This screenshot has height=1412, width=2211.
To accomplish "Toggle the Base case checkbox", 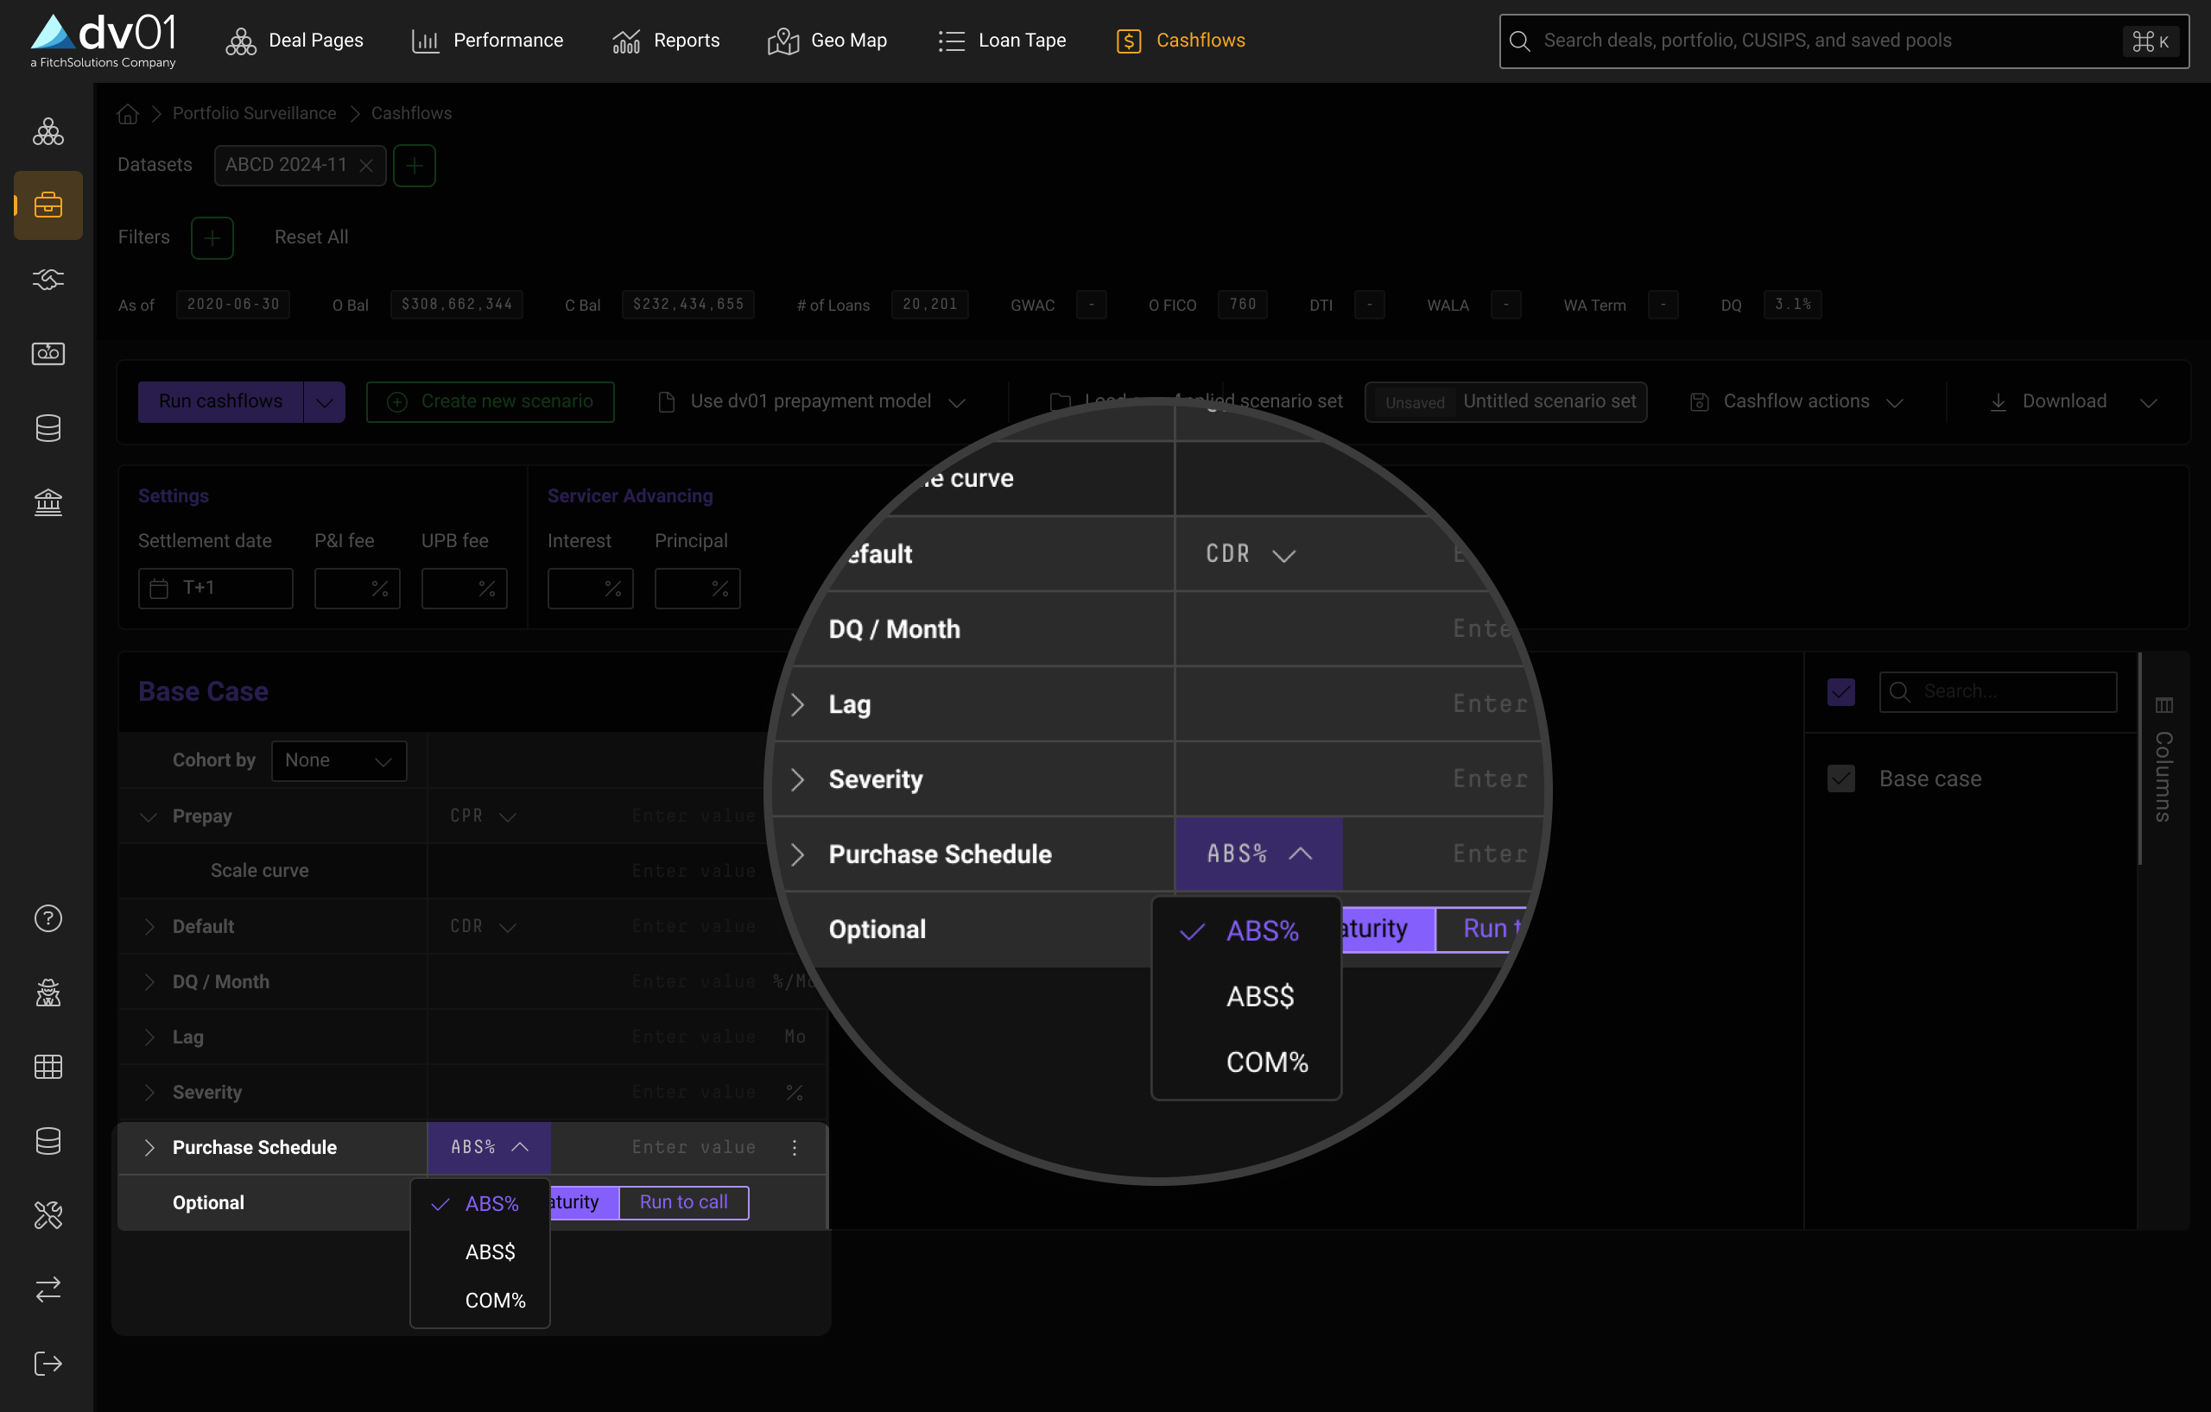I will [1841, 778].
